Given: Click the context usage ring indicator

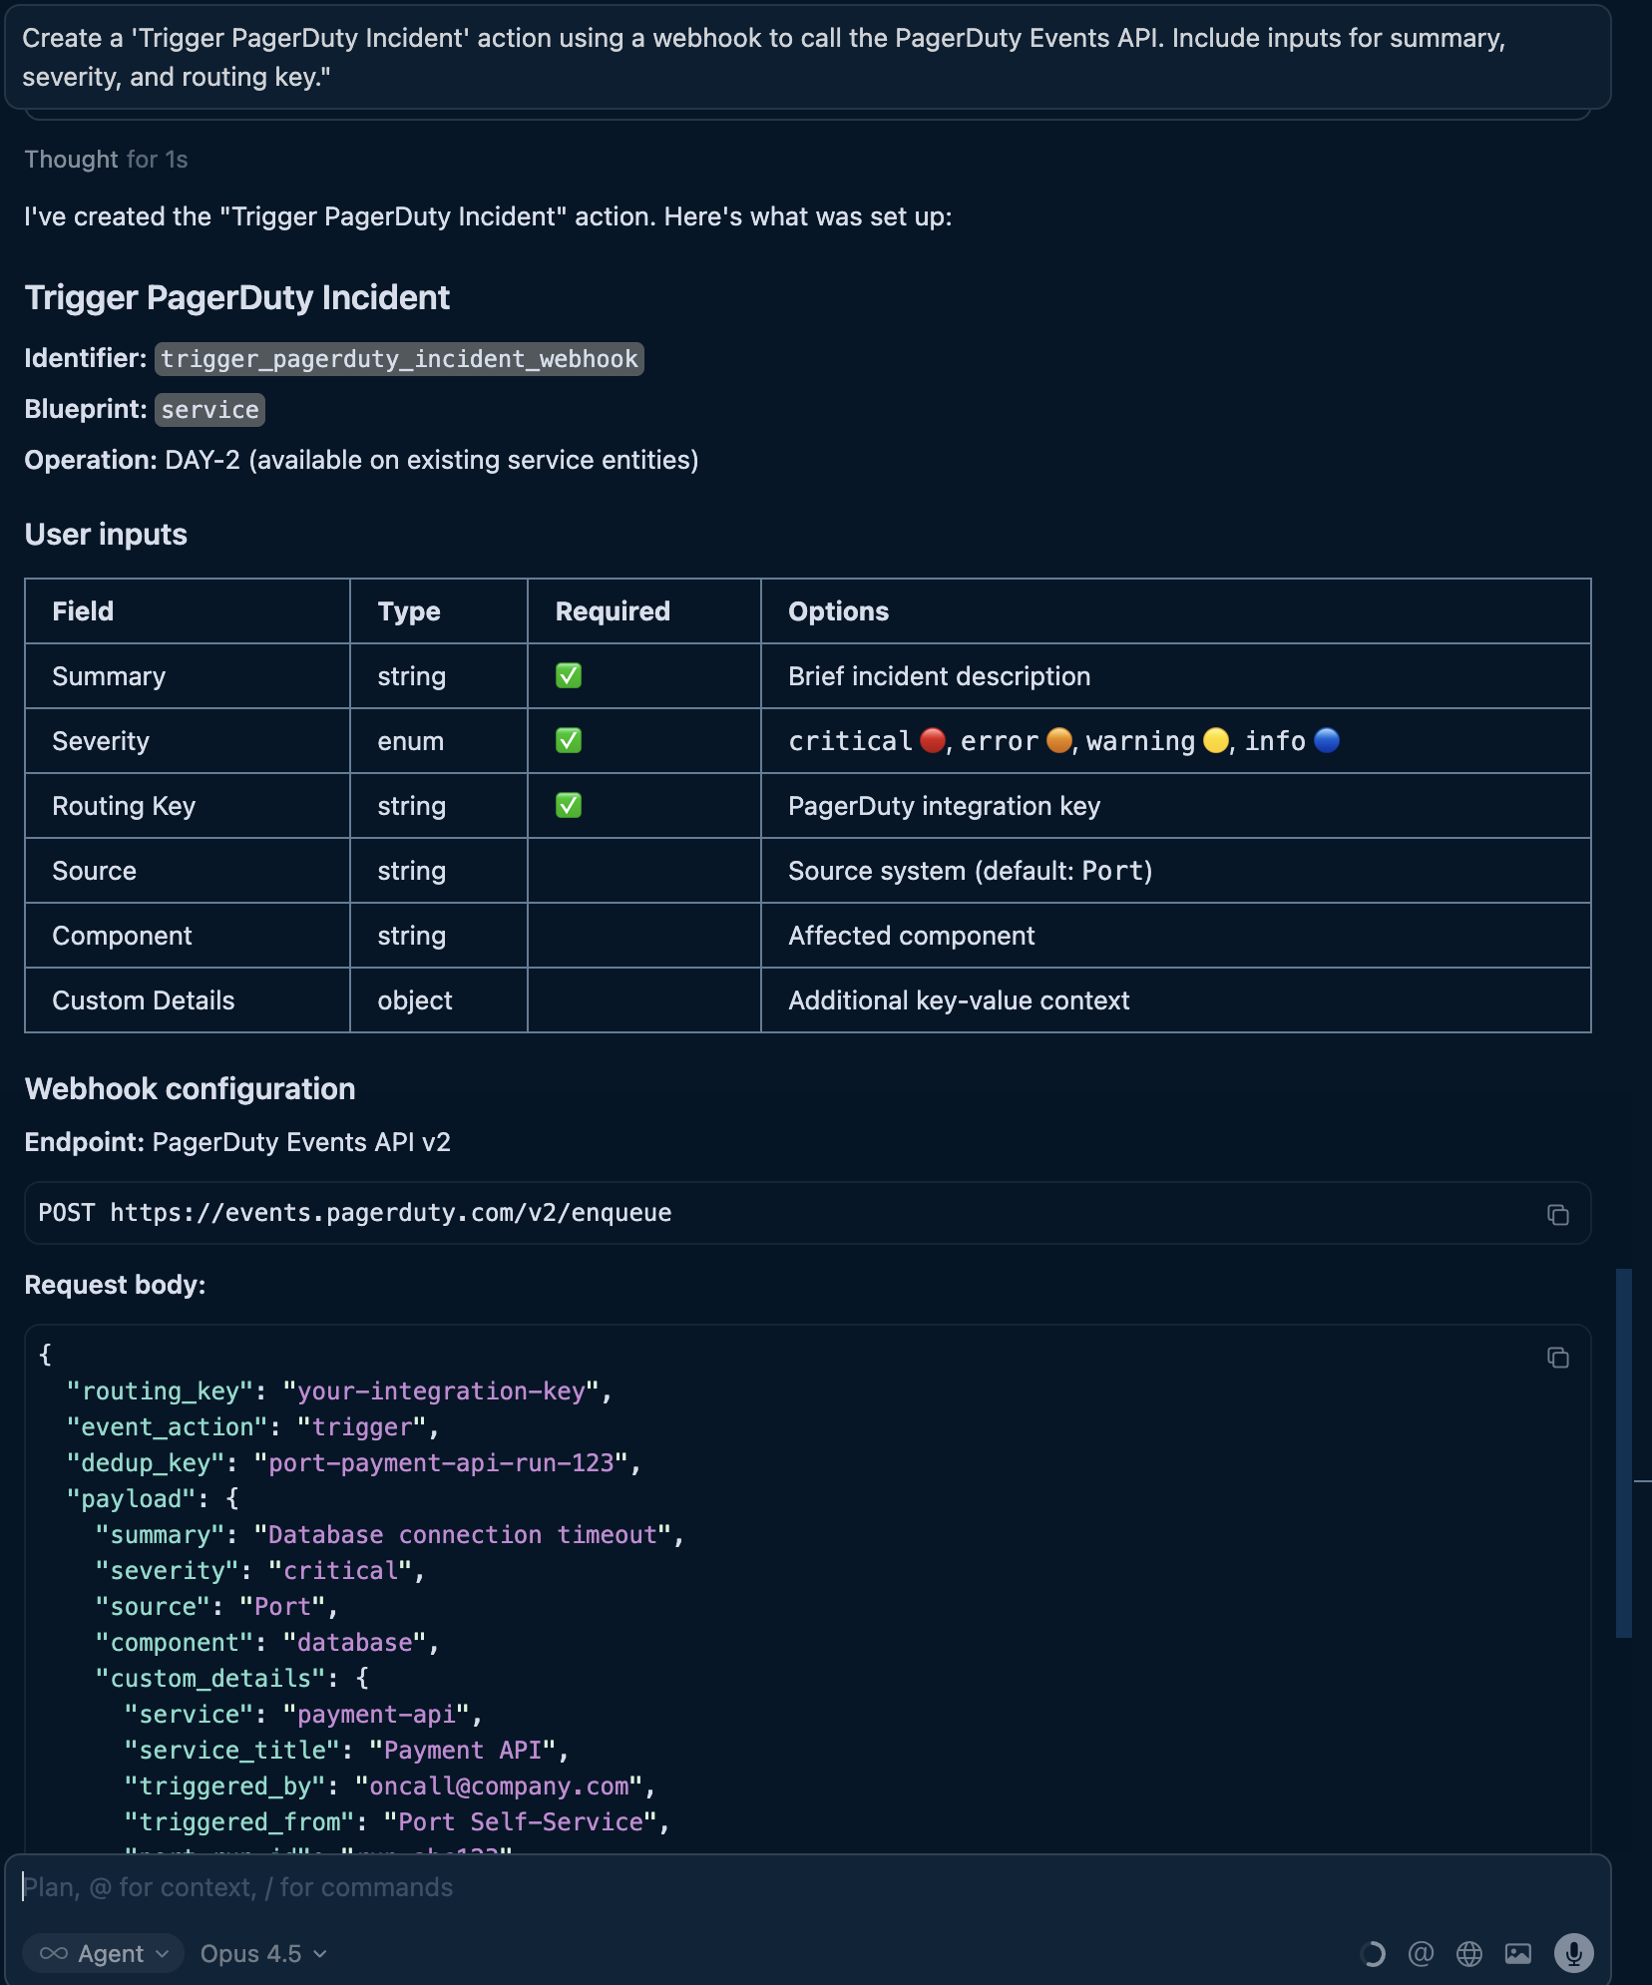Looking at the screenshot, I should [x=1373, y=1953].
